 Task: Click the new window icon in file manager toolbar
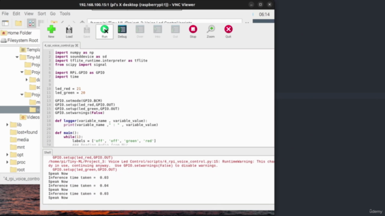pyautogui.click(x=5, y=23)
